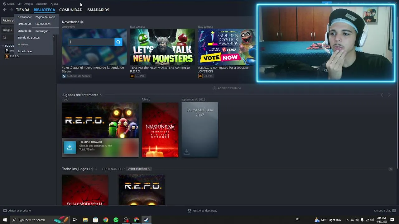Open the Productos menu
Image resolution: width=399 pixels, height=224 pixels.
41,4
